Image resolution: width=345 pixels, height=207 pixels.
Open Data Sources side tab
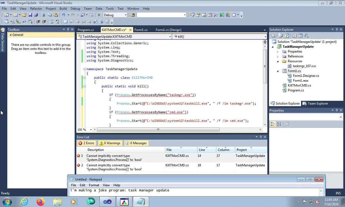[x=3, y=40]
